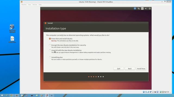The height and width of the screenshot is (97, 174).
Task: Click the Back button
Action: click(130, 69)
